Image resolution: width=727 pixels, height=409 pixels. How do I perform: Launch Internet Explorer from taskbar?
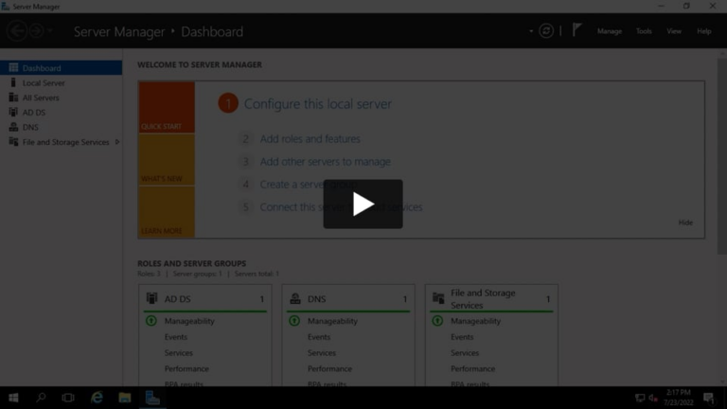97,398
